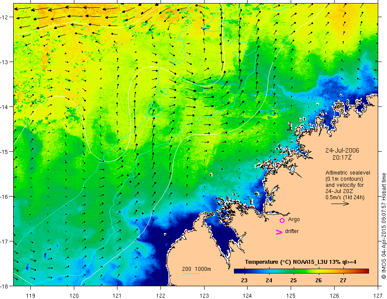The height and width of the screenshot is (299, 387).
Task: Click the IMOS copyright timestamp text
Action: [383, 226]
